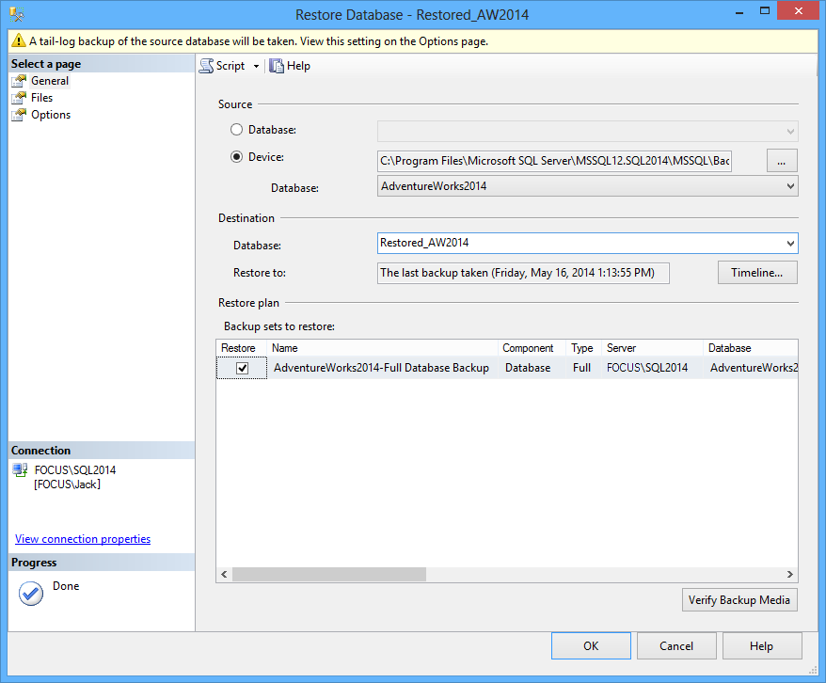826x683 pixels.
Task: Click the server connection icon
Action: [x=20, y=469]
